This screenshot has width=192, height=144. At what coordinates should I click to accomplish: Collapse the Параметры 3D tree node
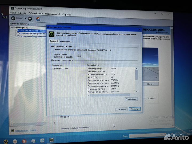coord(12,27)
